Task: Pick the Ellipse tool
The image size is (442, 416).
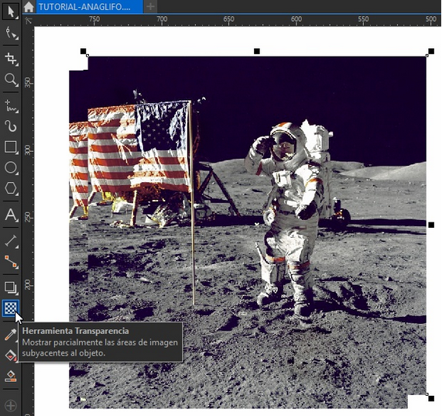Action: (x=11, y=168)
